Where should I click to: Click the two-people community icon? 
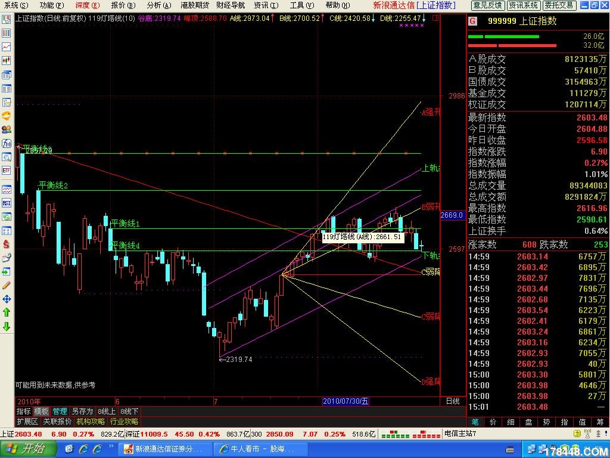(x=6, y=129)
